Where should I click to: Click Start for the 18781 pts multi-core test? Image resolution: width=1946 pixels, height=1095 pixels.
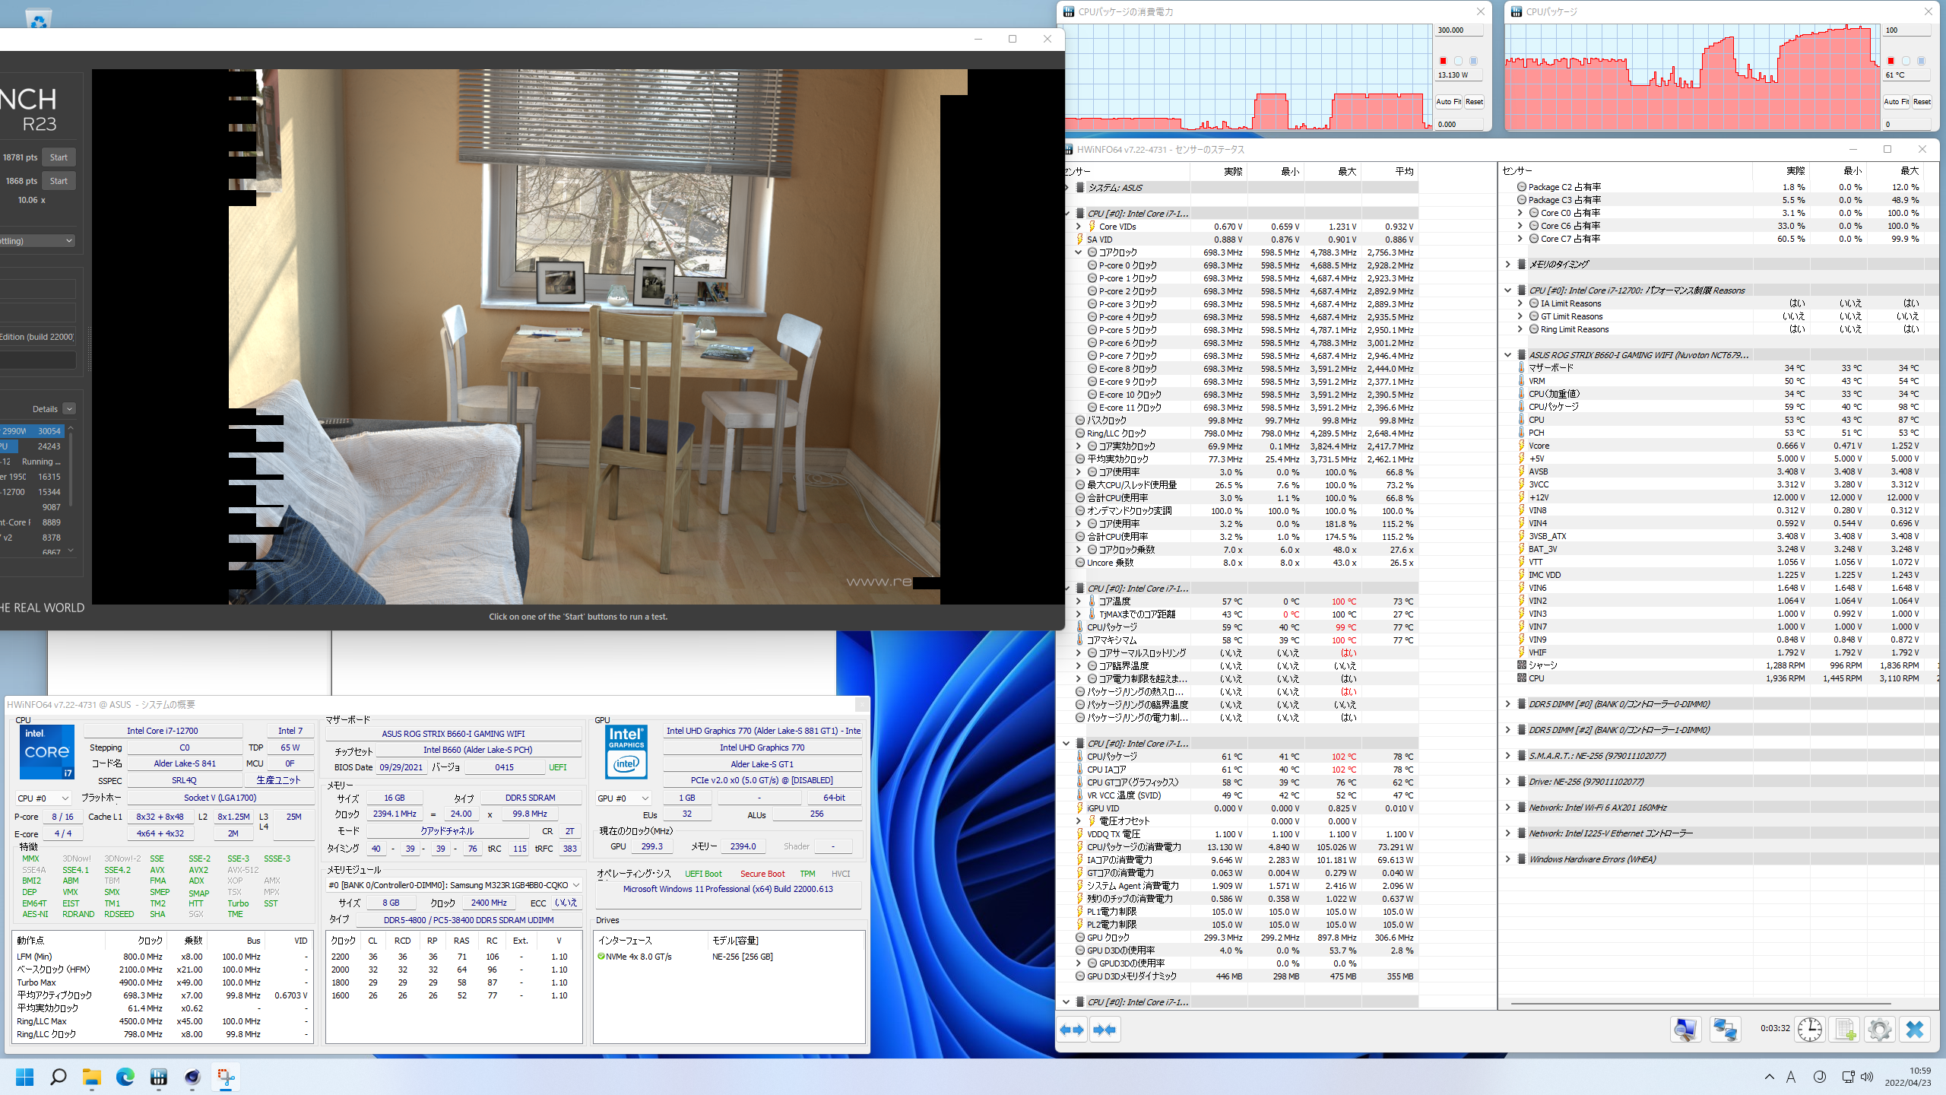[x=59, y=157]
